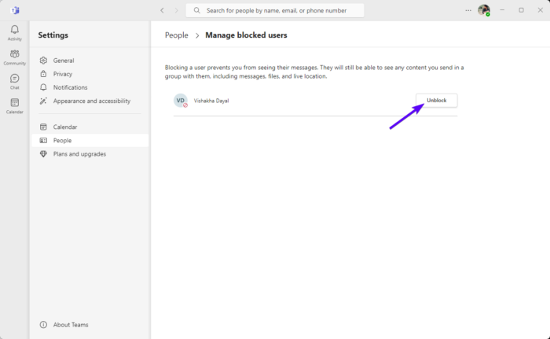Select Calendar in settings list
The width and height of the screenshot is (550, 339).
point(65,127)
